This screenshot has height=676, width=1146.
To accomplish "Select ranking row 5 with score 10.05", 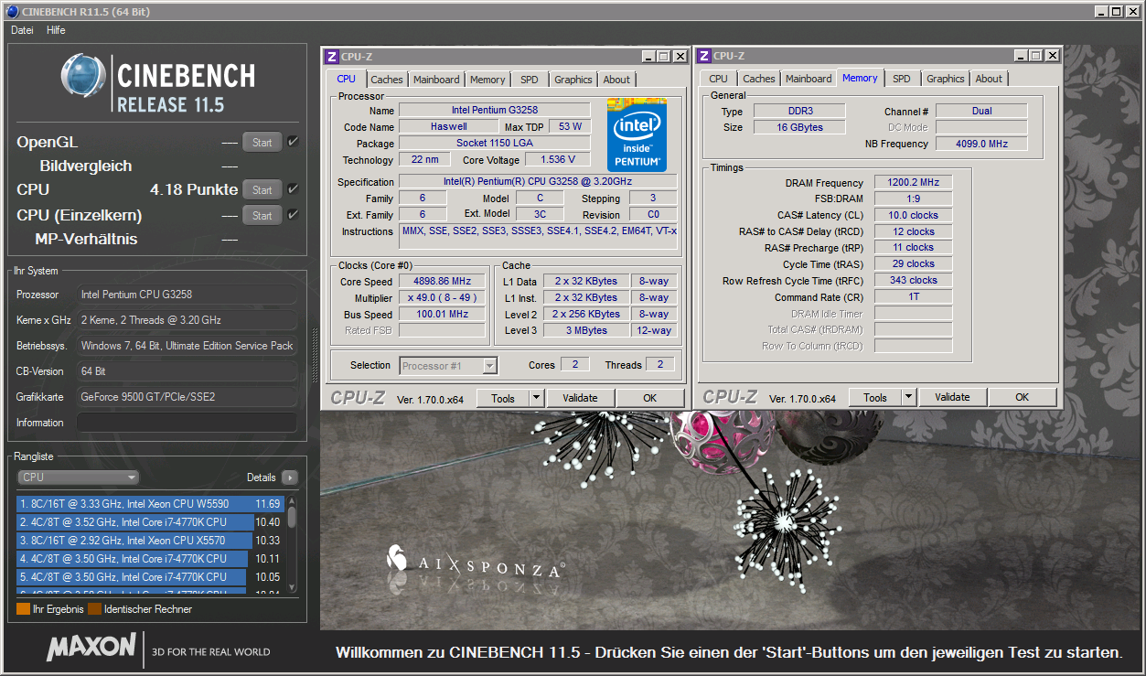I will pyautogui.click(x=150, y=577).
